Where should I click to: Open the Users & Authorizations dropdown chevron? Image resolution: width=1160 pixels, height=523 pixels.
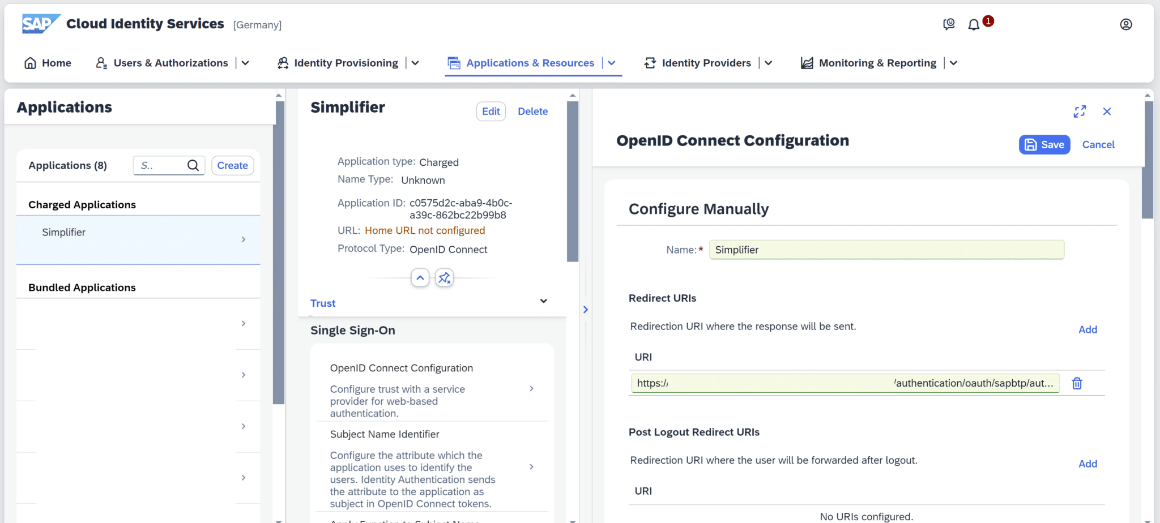click(245, 63)
